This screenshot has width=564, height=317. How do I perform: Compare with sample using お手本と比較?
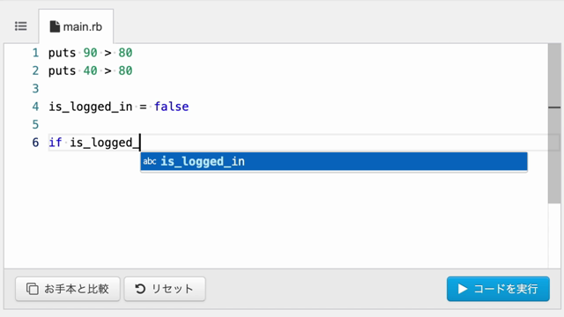(x=68, y=289)
